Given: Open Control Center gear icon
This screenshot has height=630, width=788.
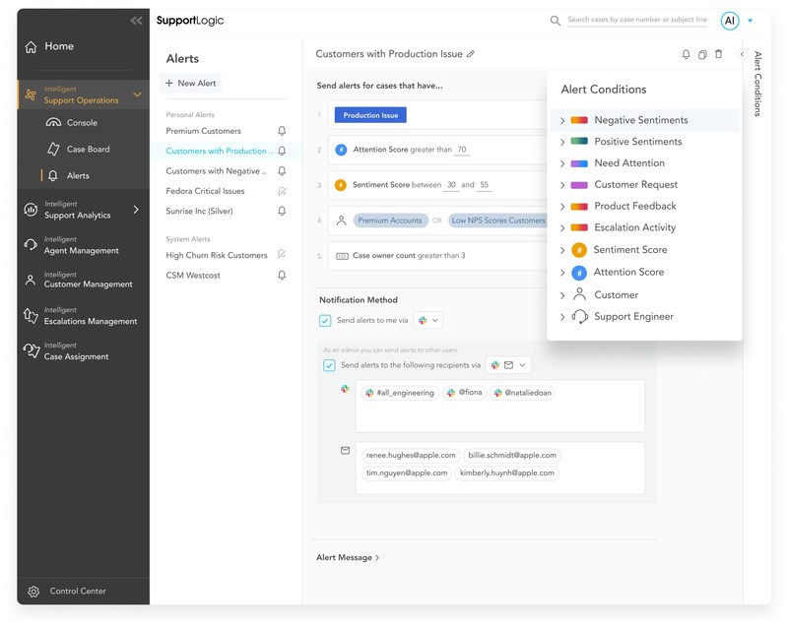Looking at the screenshot, I should point(33,592).
